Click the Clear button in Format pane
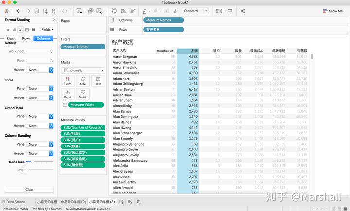Viewport: 350px width, 211px height. pyautogui.click(x=29, y=189)
